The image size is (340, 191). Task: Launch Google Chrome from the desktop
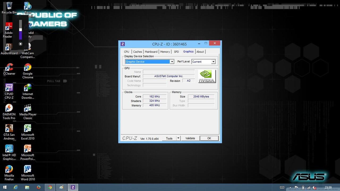click(28, 71)
